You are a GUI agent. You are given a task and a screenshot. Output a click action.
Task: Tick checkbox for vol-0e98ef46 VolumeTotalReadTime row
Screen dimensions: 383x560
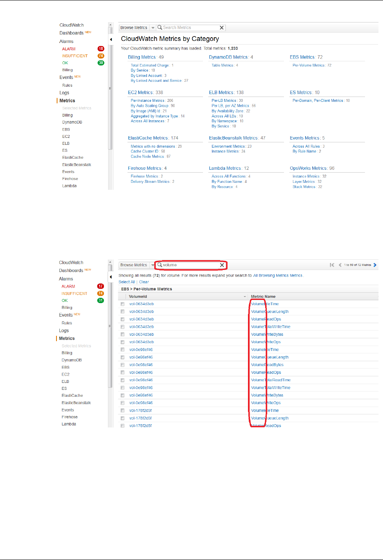click(x=122, y=380)
